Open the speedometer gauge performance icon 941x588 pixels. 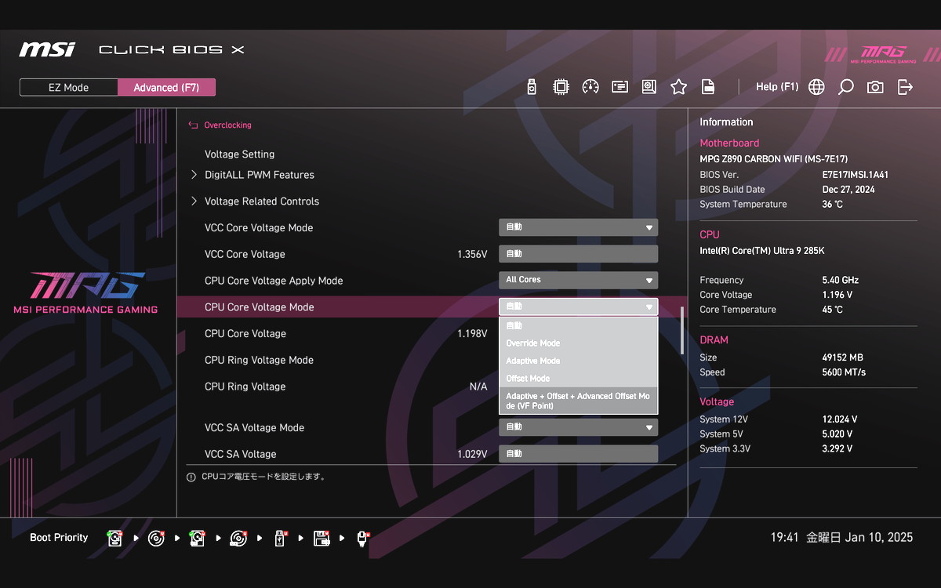590,87
